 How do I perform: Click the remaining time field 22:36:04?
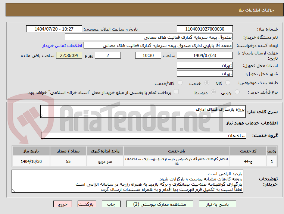69,55
